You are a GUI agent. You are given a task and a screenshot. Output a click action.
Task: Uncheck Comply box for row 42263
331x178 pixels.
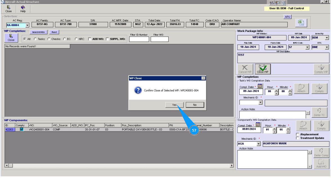pyautogui.click(x=22, y=130)
